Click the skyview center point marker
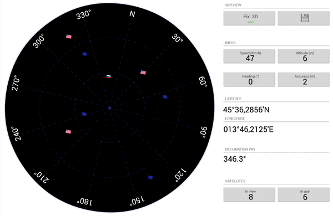The width and height of the screenshot is (333, 216). [109, 108]
